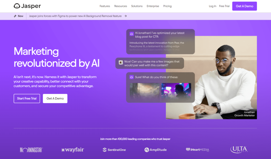Click the purple Get A Demo header button

point(245,6)
